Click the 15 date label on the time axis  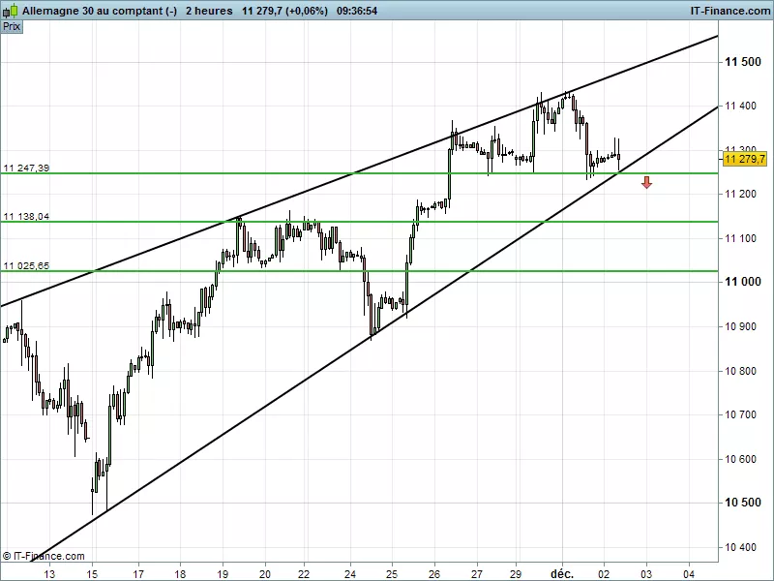click(x=92, y=573)
